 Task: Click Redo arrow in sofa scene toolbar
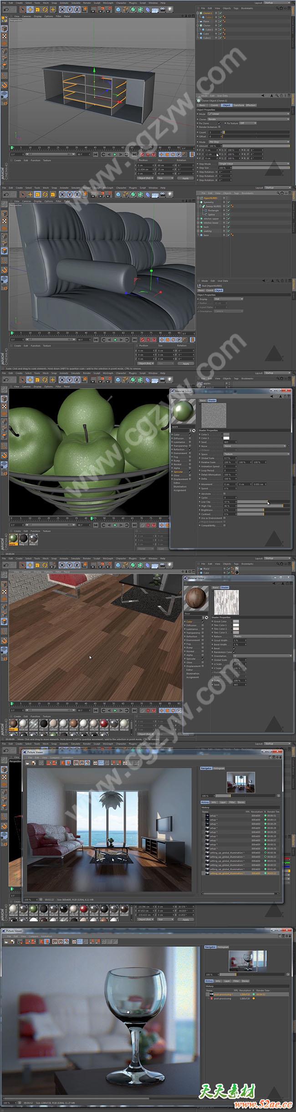pos(14,194)
